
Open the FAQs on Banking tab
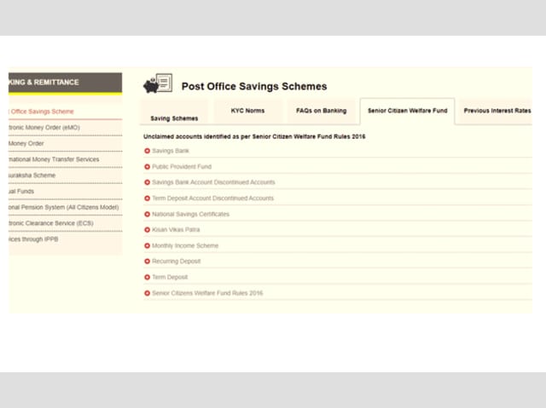(321, 111)
